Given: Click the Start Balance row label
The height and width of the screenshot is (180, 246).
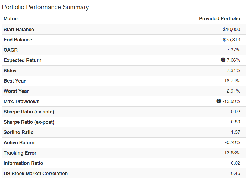Looking at the screenshot, I should coord(19,30).
